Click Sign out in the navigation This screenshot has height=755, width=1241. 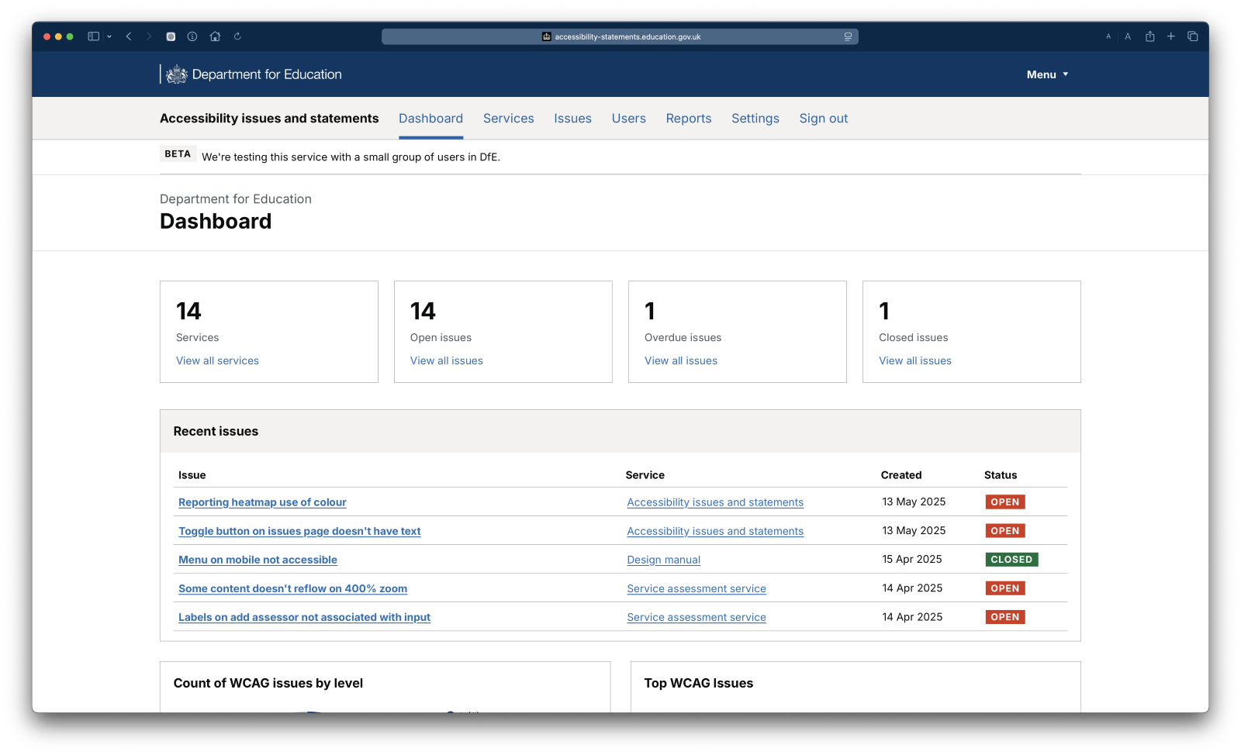[823, 118]
